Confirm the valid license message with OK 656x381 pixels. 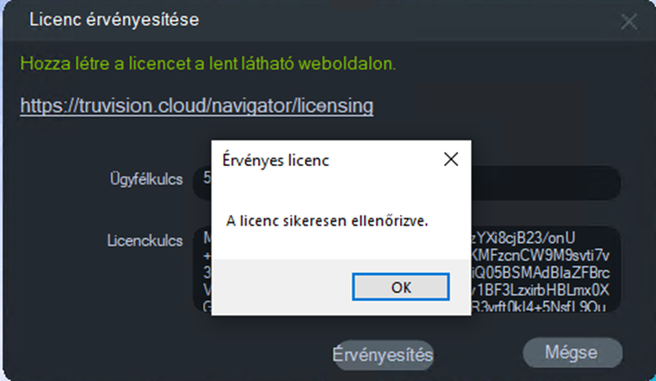click(401, 287)
